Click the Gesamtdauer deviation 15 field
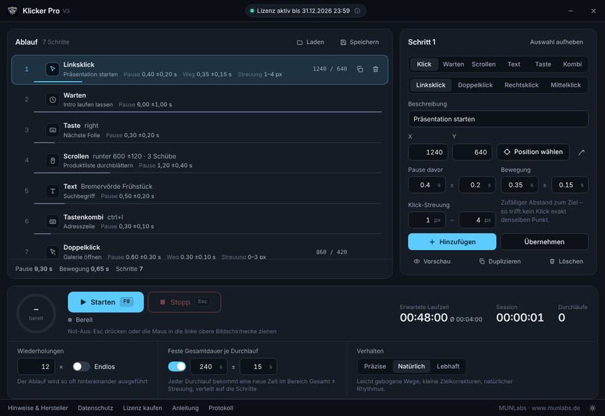Image resolution: width=605 pixels, height=416 pixels. [x=258, y=367]
